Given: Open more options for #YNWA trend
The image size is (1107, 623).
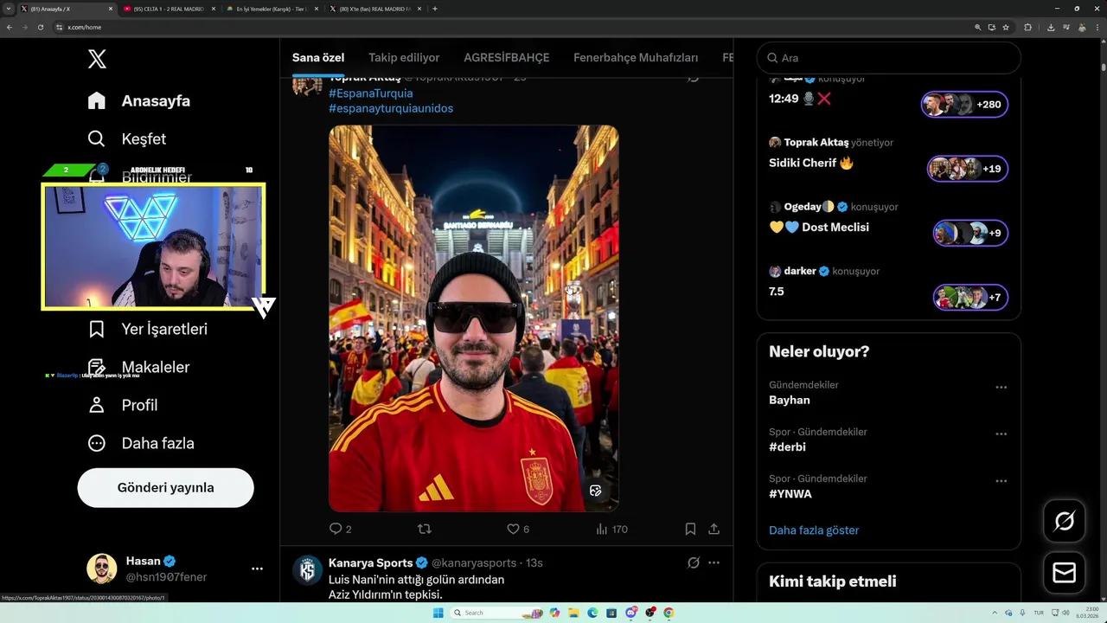Looking at the screenshot, I should (1001, 481).
